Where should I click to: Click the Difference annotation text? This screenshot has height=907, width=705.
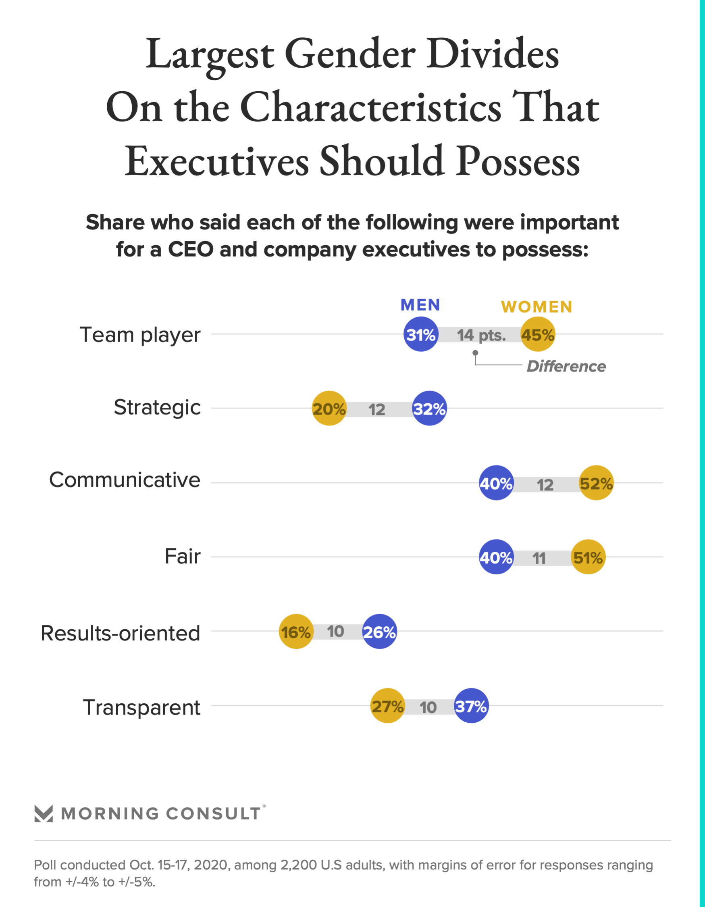click(566, 366)
